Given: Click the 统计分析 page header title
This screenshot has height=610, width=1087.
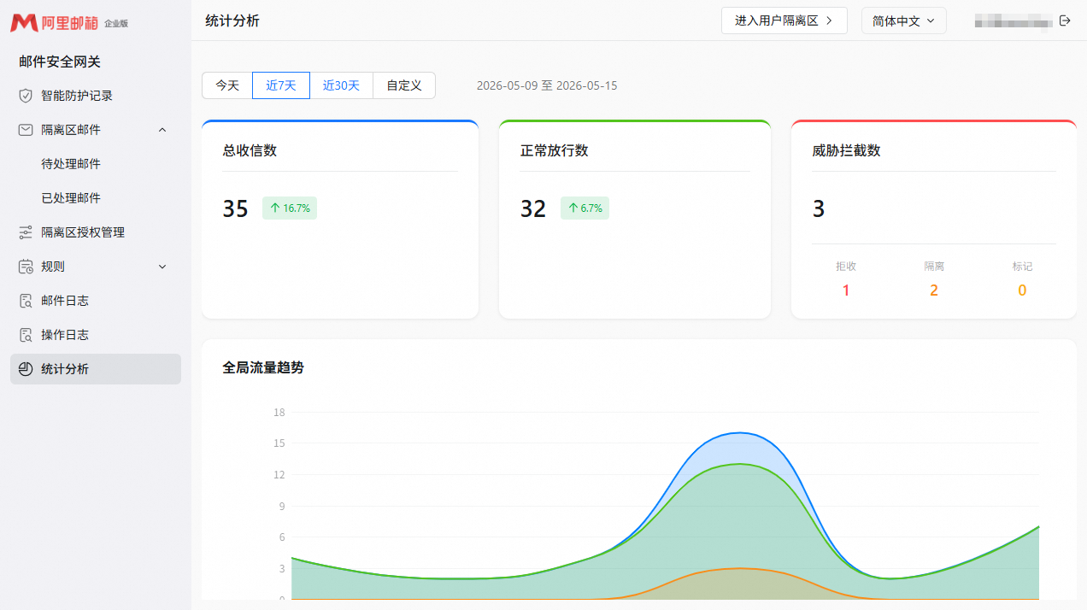Looking at the screenshot, I should (232, 21).
